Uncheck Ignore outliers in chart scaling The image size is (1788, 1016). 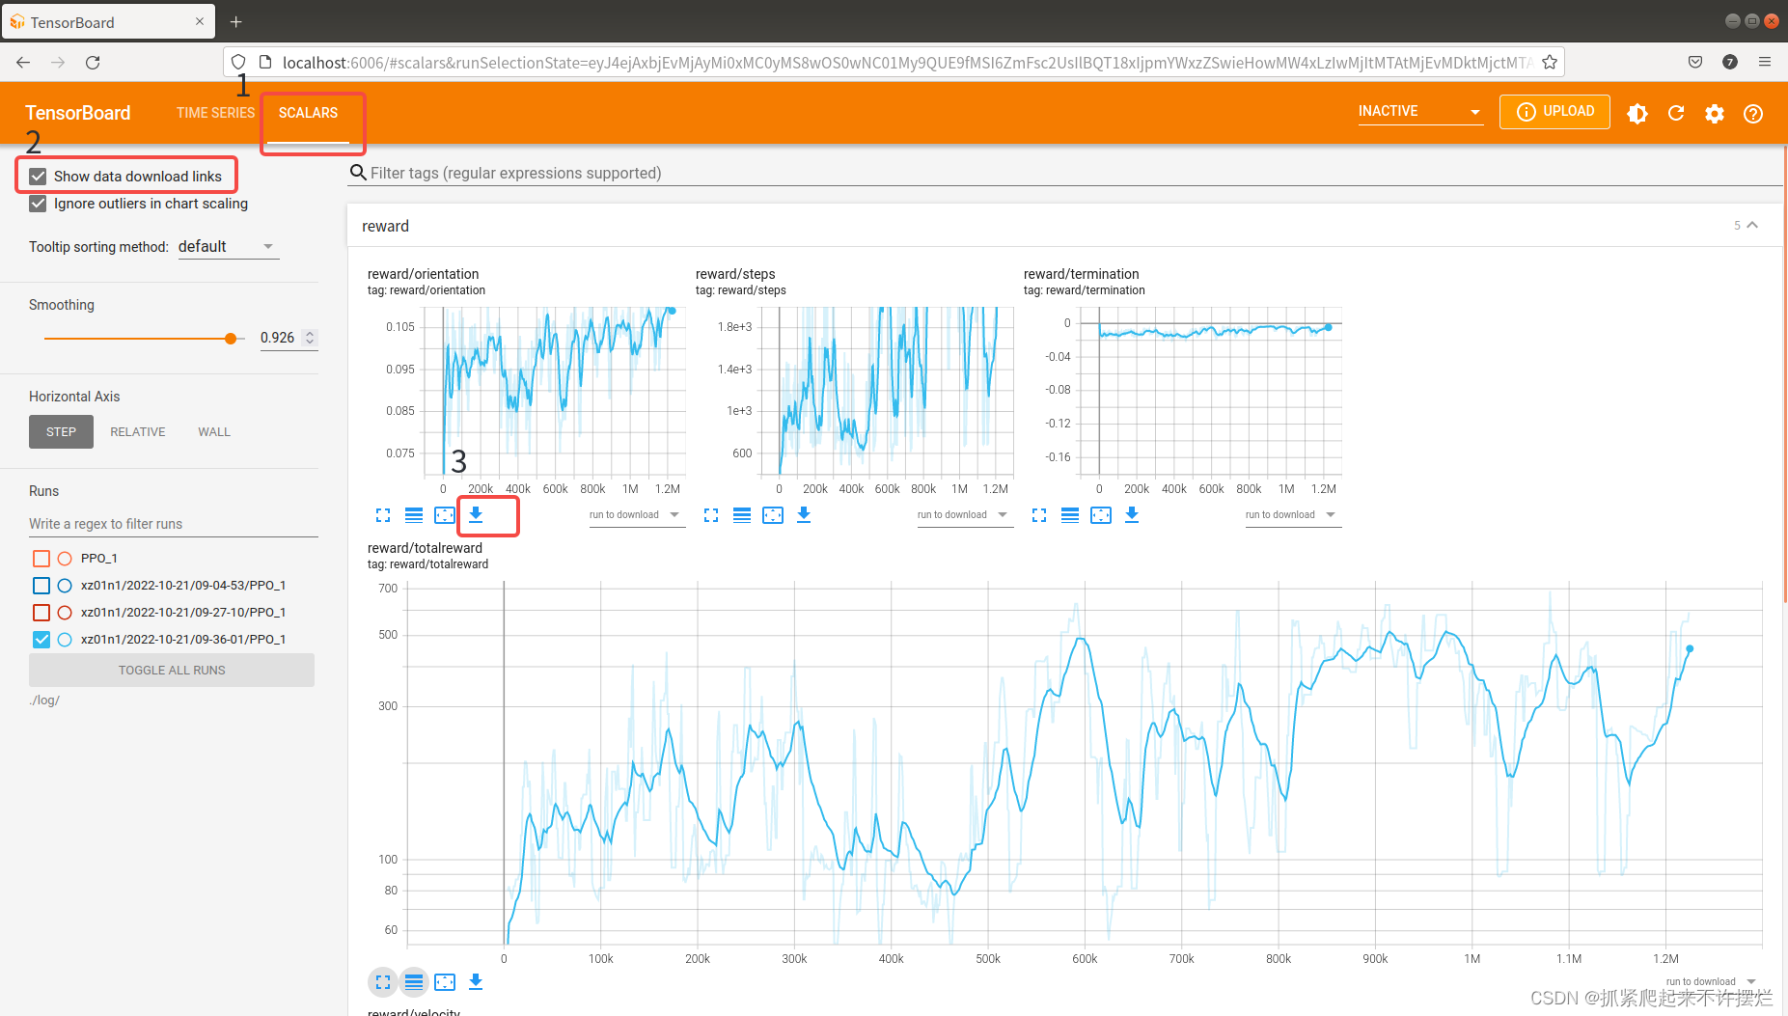[x=38, y=204]
